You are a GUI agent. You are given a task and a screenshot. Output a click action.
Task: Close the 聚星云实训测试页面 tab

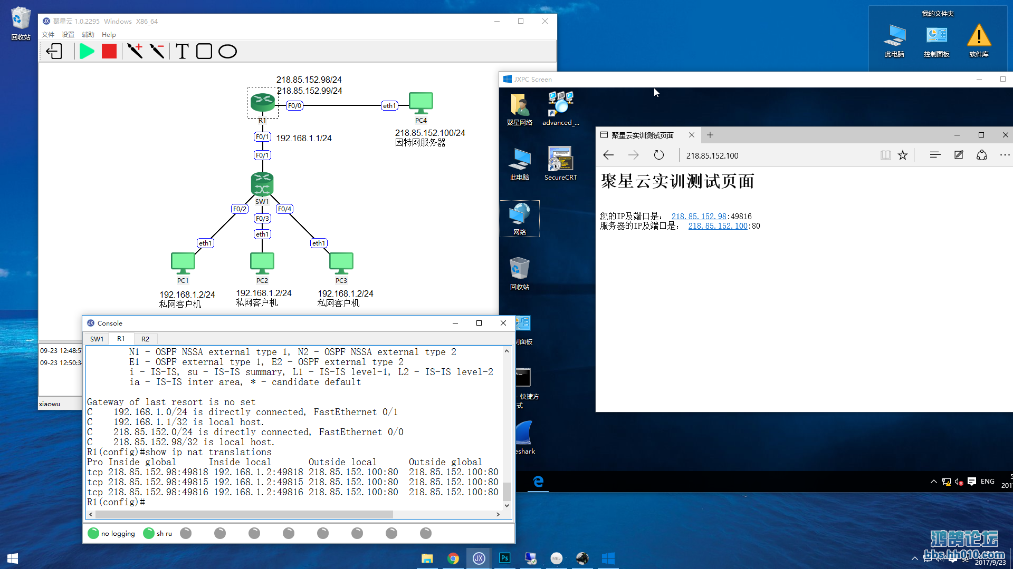(x=692, y=135)
